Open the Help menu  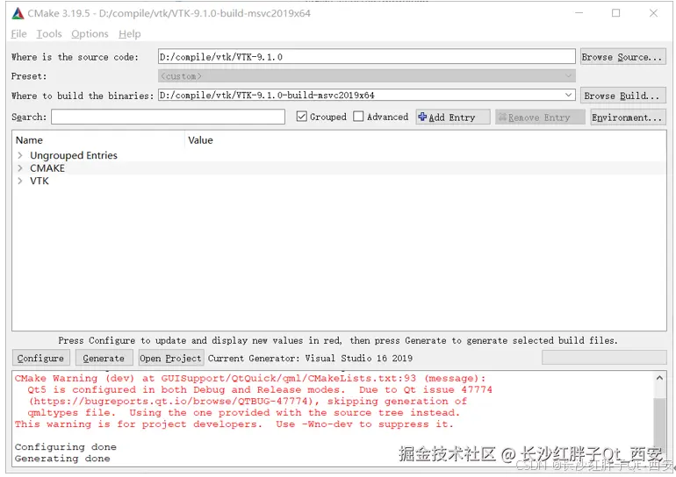pos(130,34)
